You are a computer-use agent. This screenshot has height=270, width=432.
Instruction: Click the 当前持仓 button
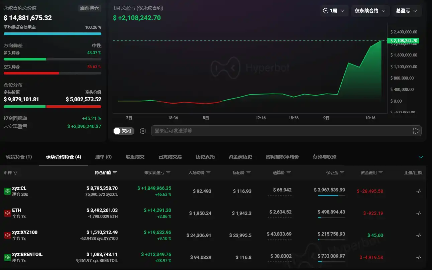[89, 8]
